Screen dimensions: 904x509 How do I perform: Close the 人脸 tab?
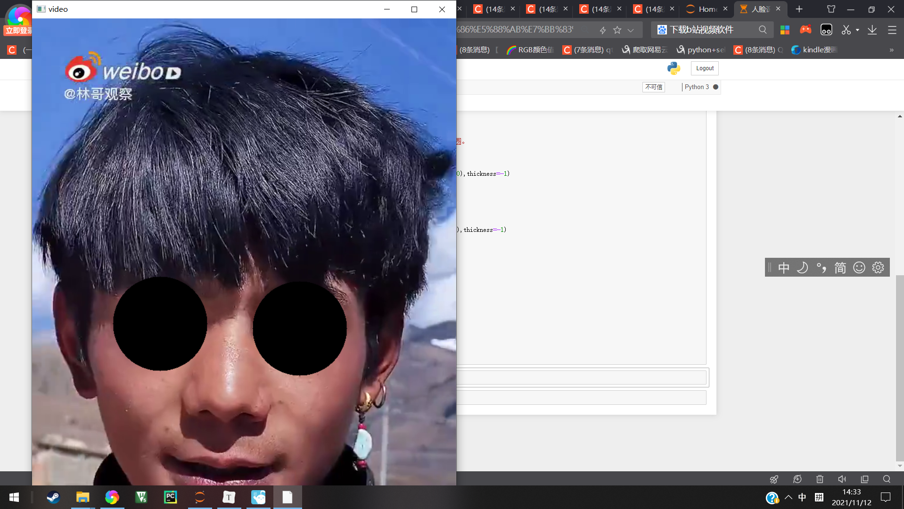coord(778,8)
